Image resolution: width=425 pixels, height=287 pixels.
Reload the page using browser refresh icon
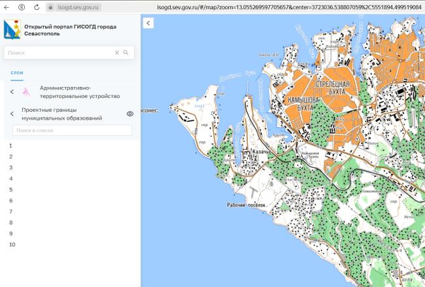click(37, 7)
